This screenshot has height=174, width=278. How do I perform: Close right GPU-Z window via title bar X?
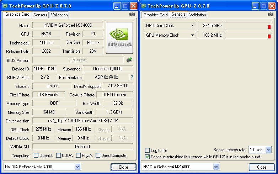[x=272, y=6]
